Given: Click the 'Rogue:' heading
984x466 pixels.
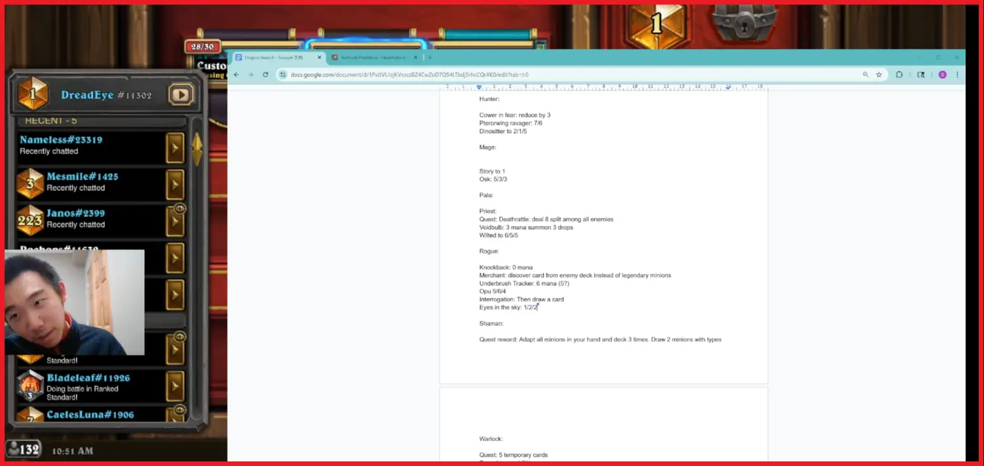Looking at the screenshot, I should pos(489,251).
